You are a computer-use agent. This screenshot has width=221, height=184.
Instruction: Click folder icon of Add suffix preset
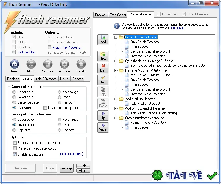121,108
